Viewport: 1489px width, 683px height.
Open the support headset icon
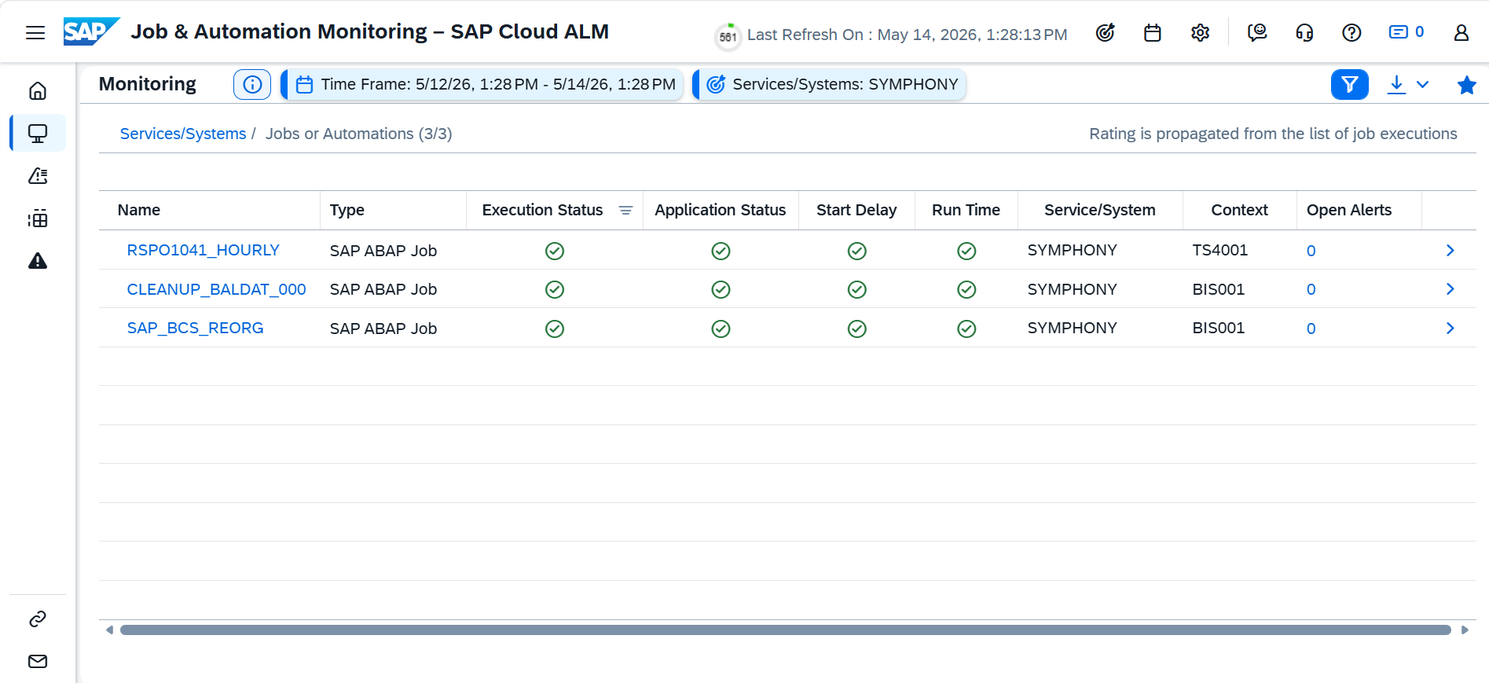pyautogui.click(x=1304, y=32)
